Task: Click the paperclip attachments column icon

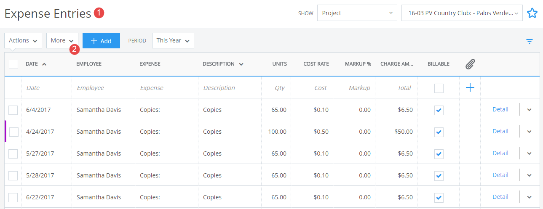Action: 470,64
